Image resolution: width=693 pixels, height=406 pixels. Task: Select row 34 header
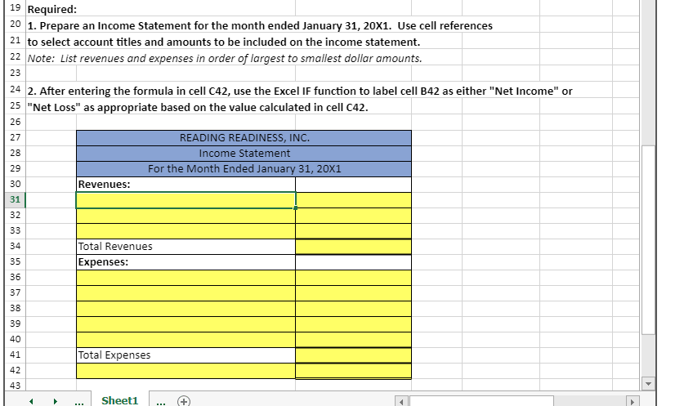coord(15,246)
